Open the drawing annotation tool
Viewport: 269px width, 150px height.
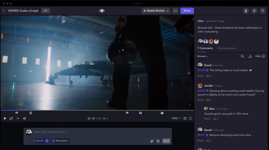click(x=152, y=141)
